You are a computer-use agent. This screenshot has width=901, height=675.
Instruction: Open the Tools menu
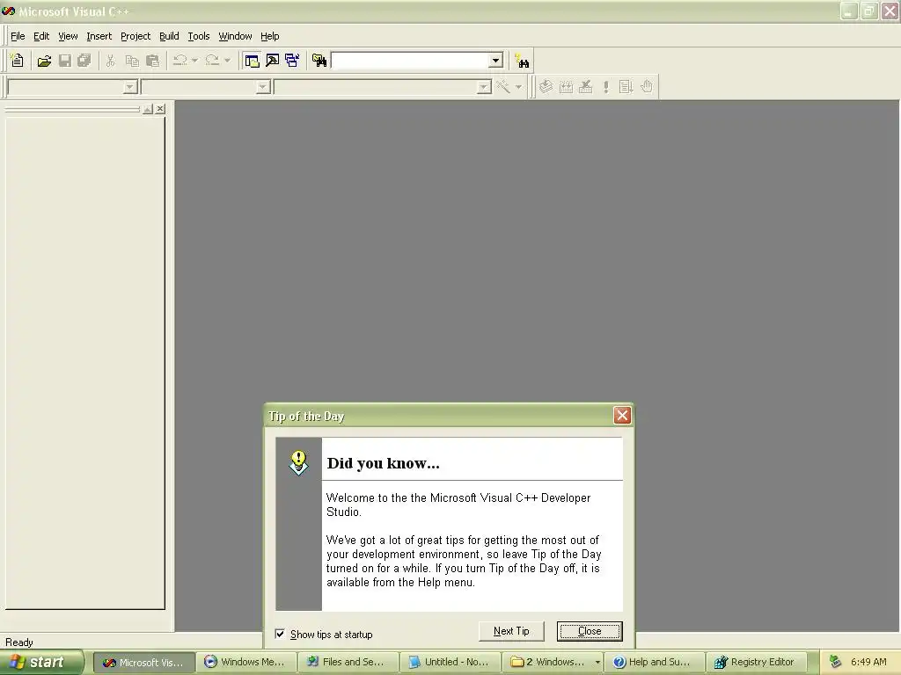point(199,36)
